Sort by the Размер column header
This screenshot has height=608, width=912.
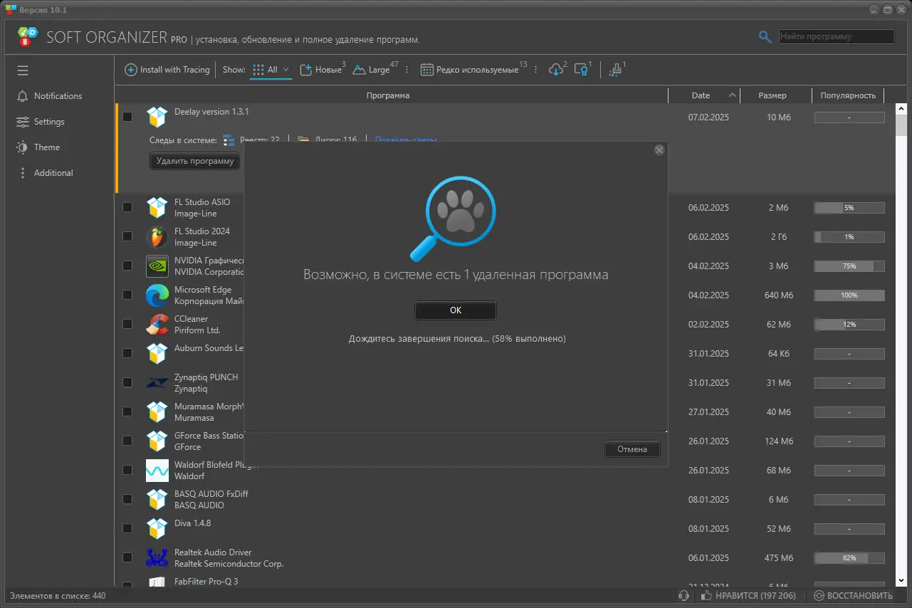click(x=772, y=95)
